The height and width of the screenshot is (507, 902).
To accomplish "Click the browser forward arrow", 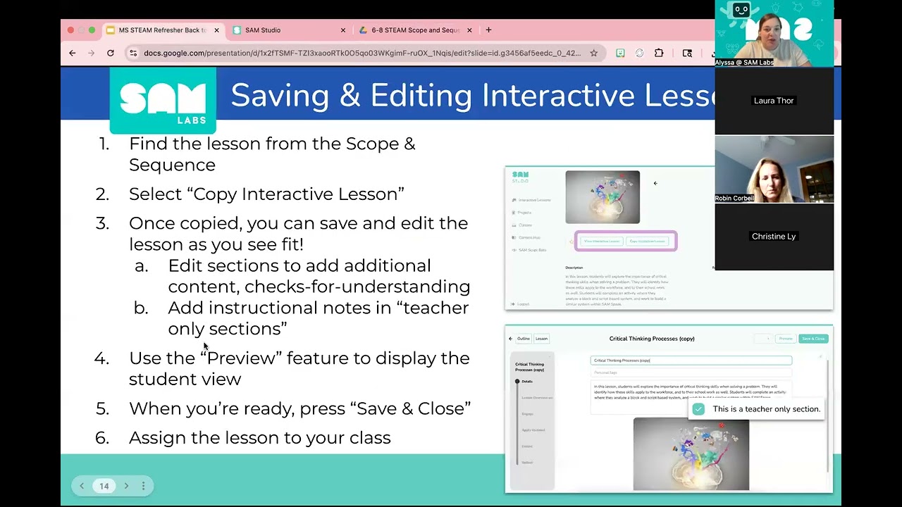I will click(x=91, y=53).
